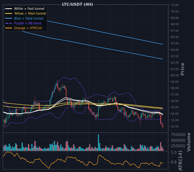This screenshot has height=172, width=194.
Task: Click price tick 61.00
Action: point(175,69)
